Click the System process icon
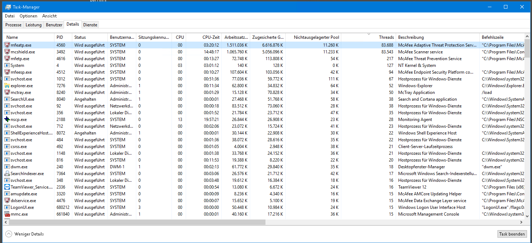The image size is (532, 243). coord(7,65)
